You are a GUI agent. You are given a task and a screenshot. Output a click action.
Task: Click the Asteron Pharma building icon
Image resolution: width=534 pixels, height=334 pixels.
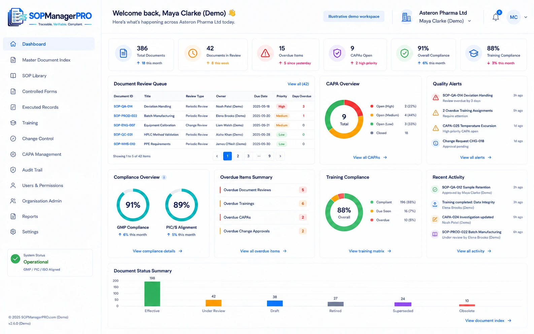point(406,17)
